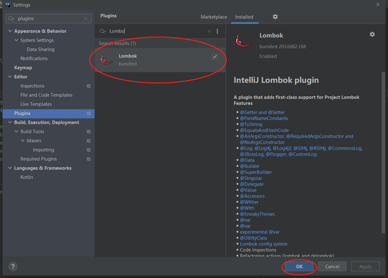Open the Lombok plugin options gear
Screen dimensions: 388x278
point(372,34)
